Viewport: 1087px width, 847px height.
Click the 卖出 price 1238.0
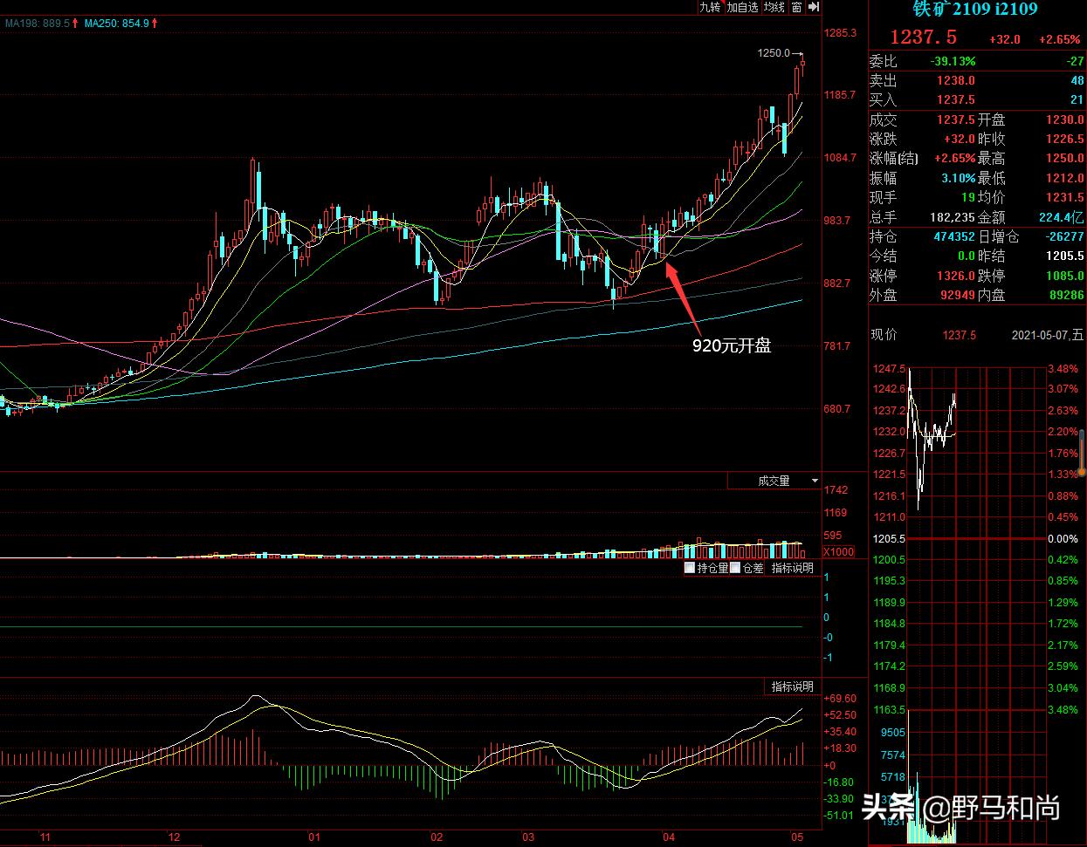click(x=956, y=80)
